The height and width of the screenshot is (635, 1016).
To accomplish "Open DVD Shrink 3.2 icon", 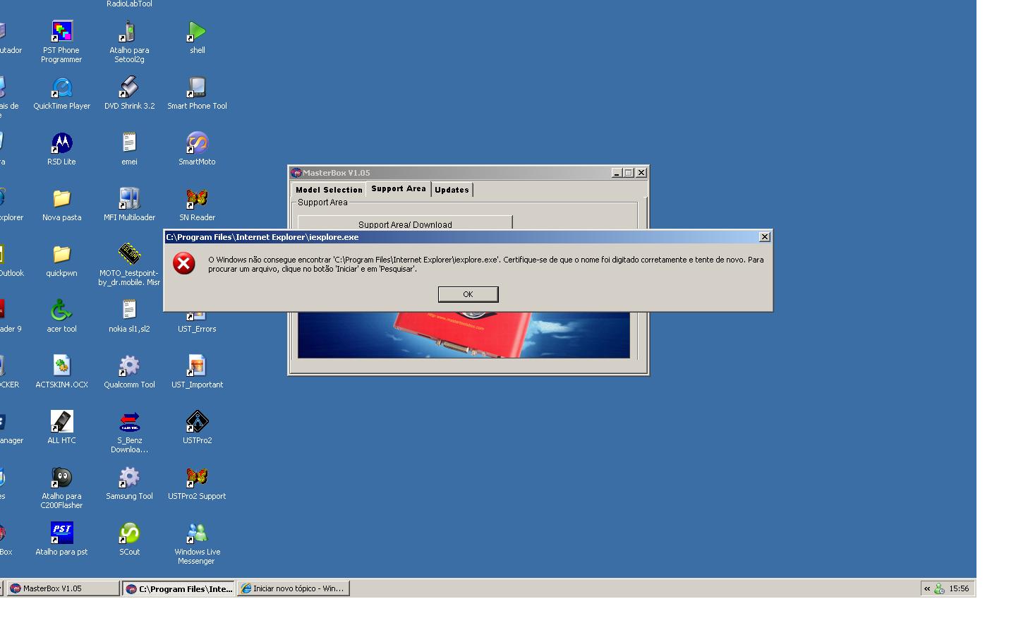I will 129,87.
